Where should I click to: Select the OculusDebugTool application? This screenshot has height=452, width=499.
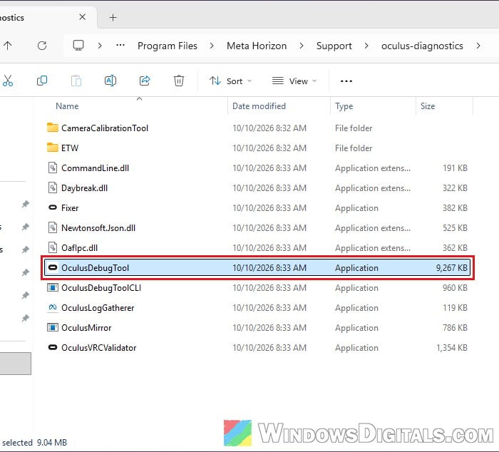tap(257, 267)
